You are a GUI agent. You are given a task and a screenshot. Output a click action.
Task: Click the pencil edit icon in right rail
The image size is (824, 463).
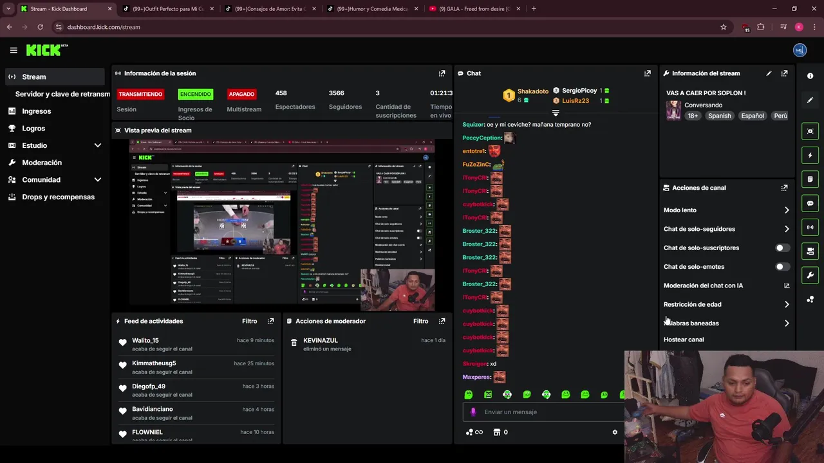(x=810, y=100)
